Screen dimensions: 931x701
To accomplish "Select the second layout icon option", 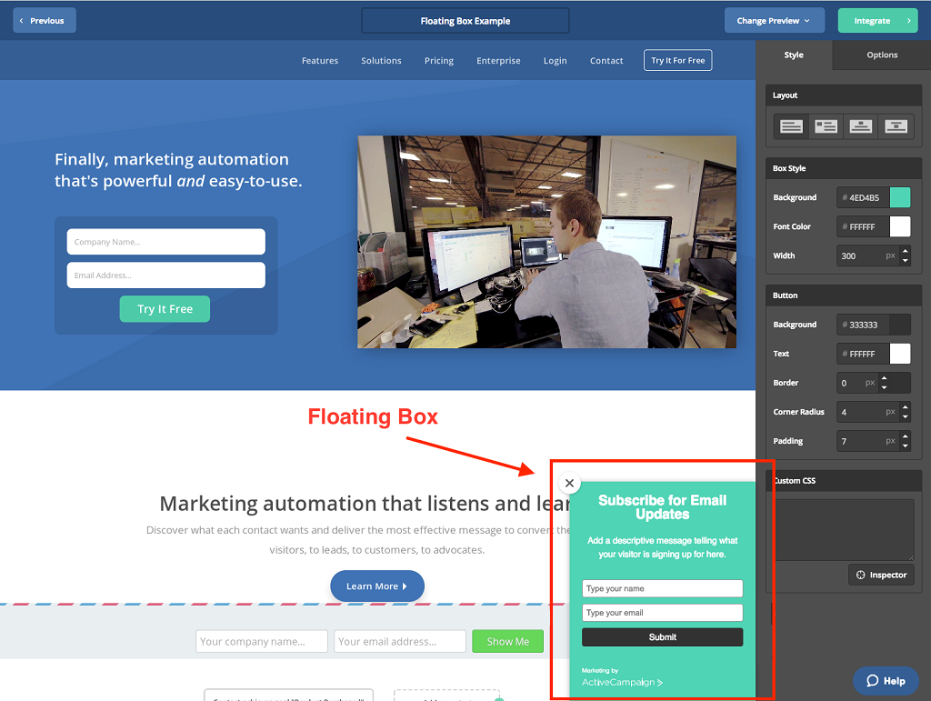I will (826, 126).
